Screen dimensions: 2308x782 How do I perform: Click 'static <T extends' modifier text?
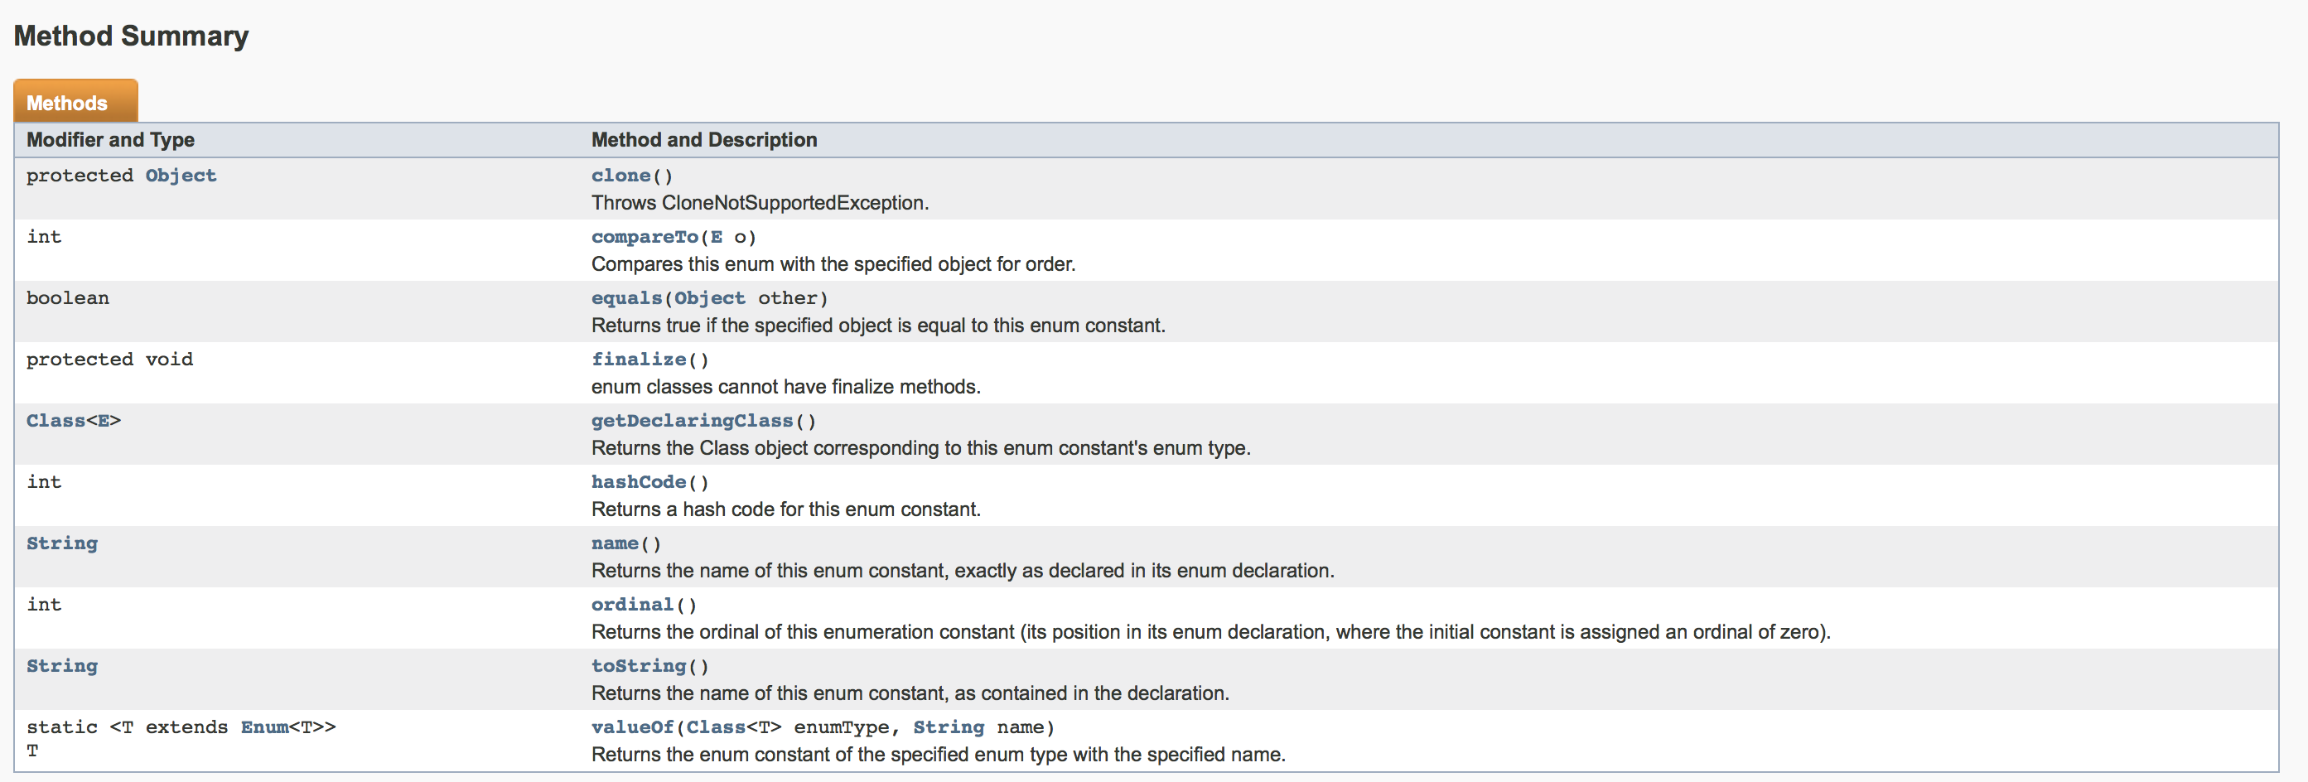click(x=128, y=727)
